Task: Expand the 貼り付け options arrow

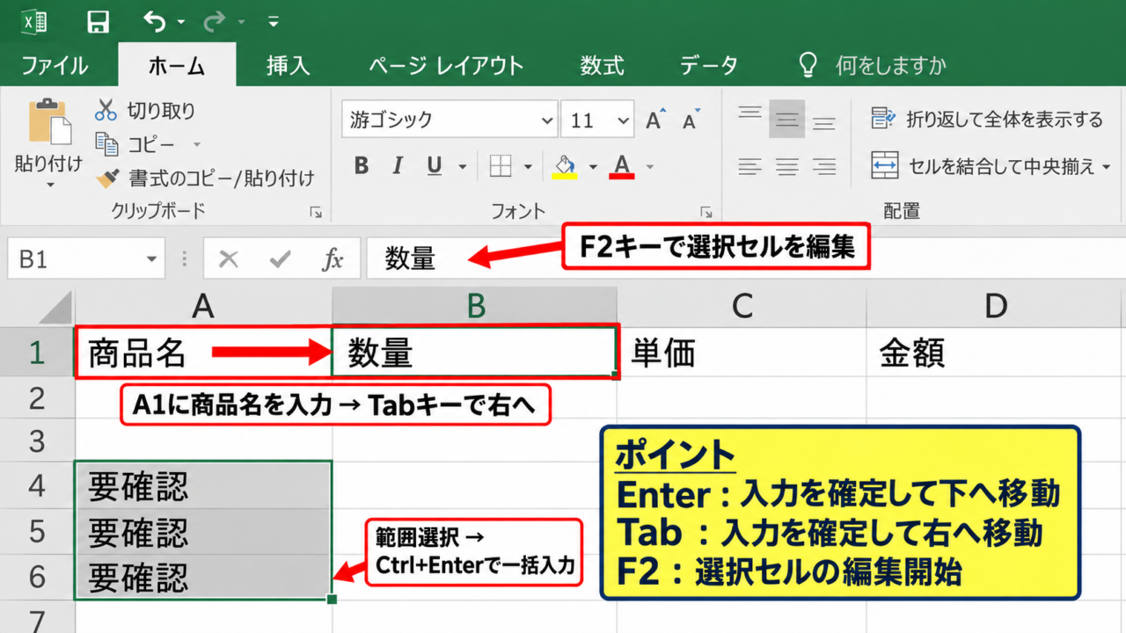Action: coord(49,186)
